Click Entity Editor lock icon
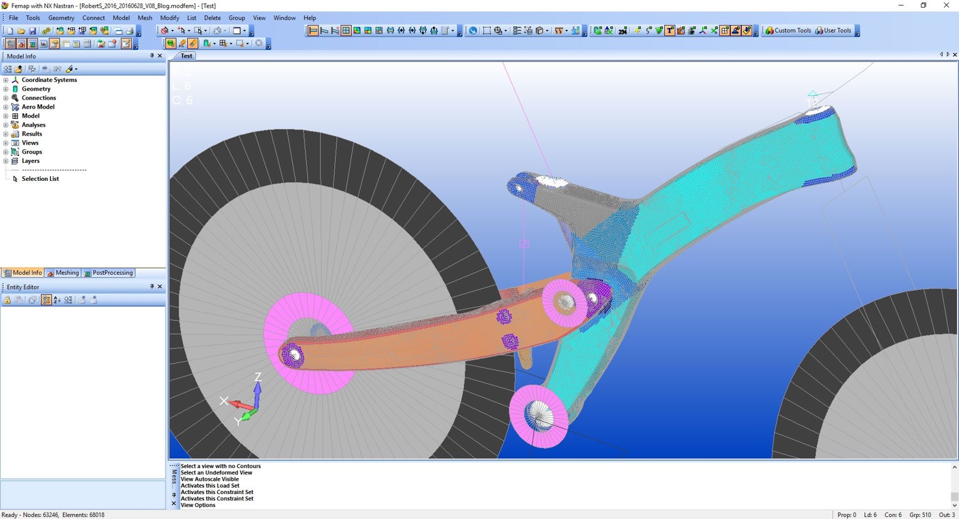959x519 pixels. [8, 300]
